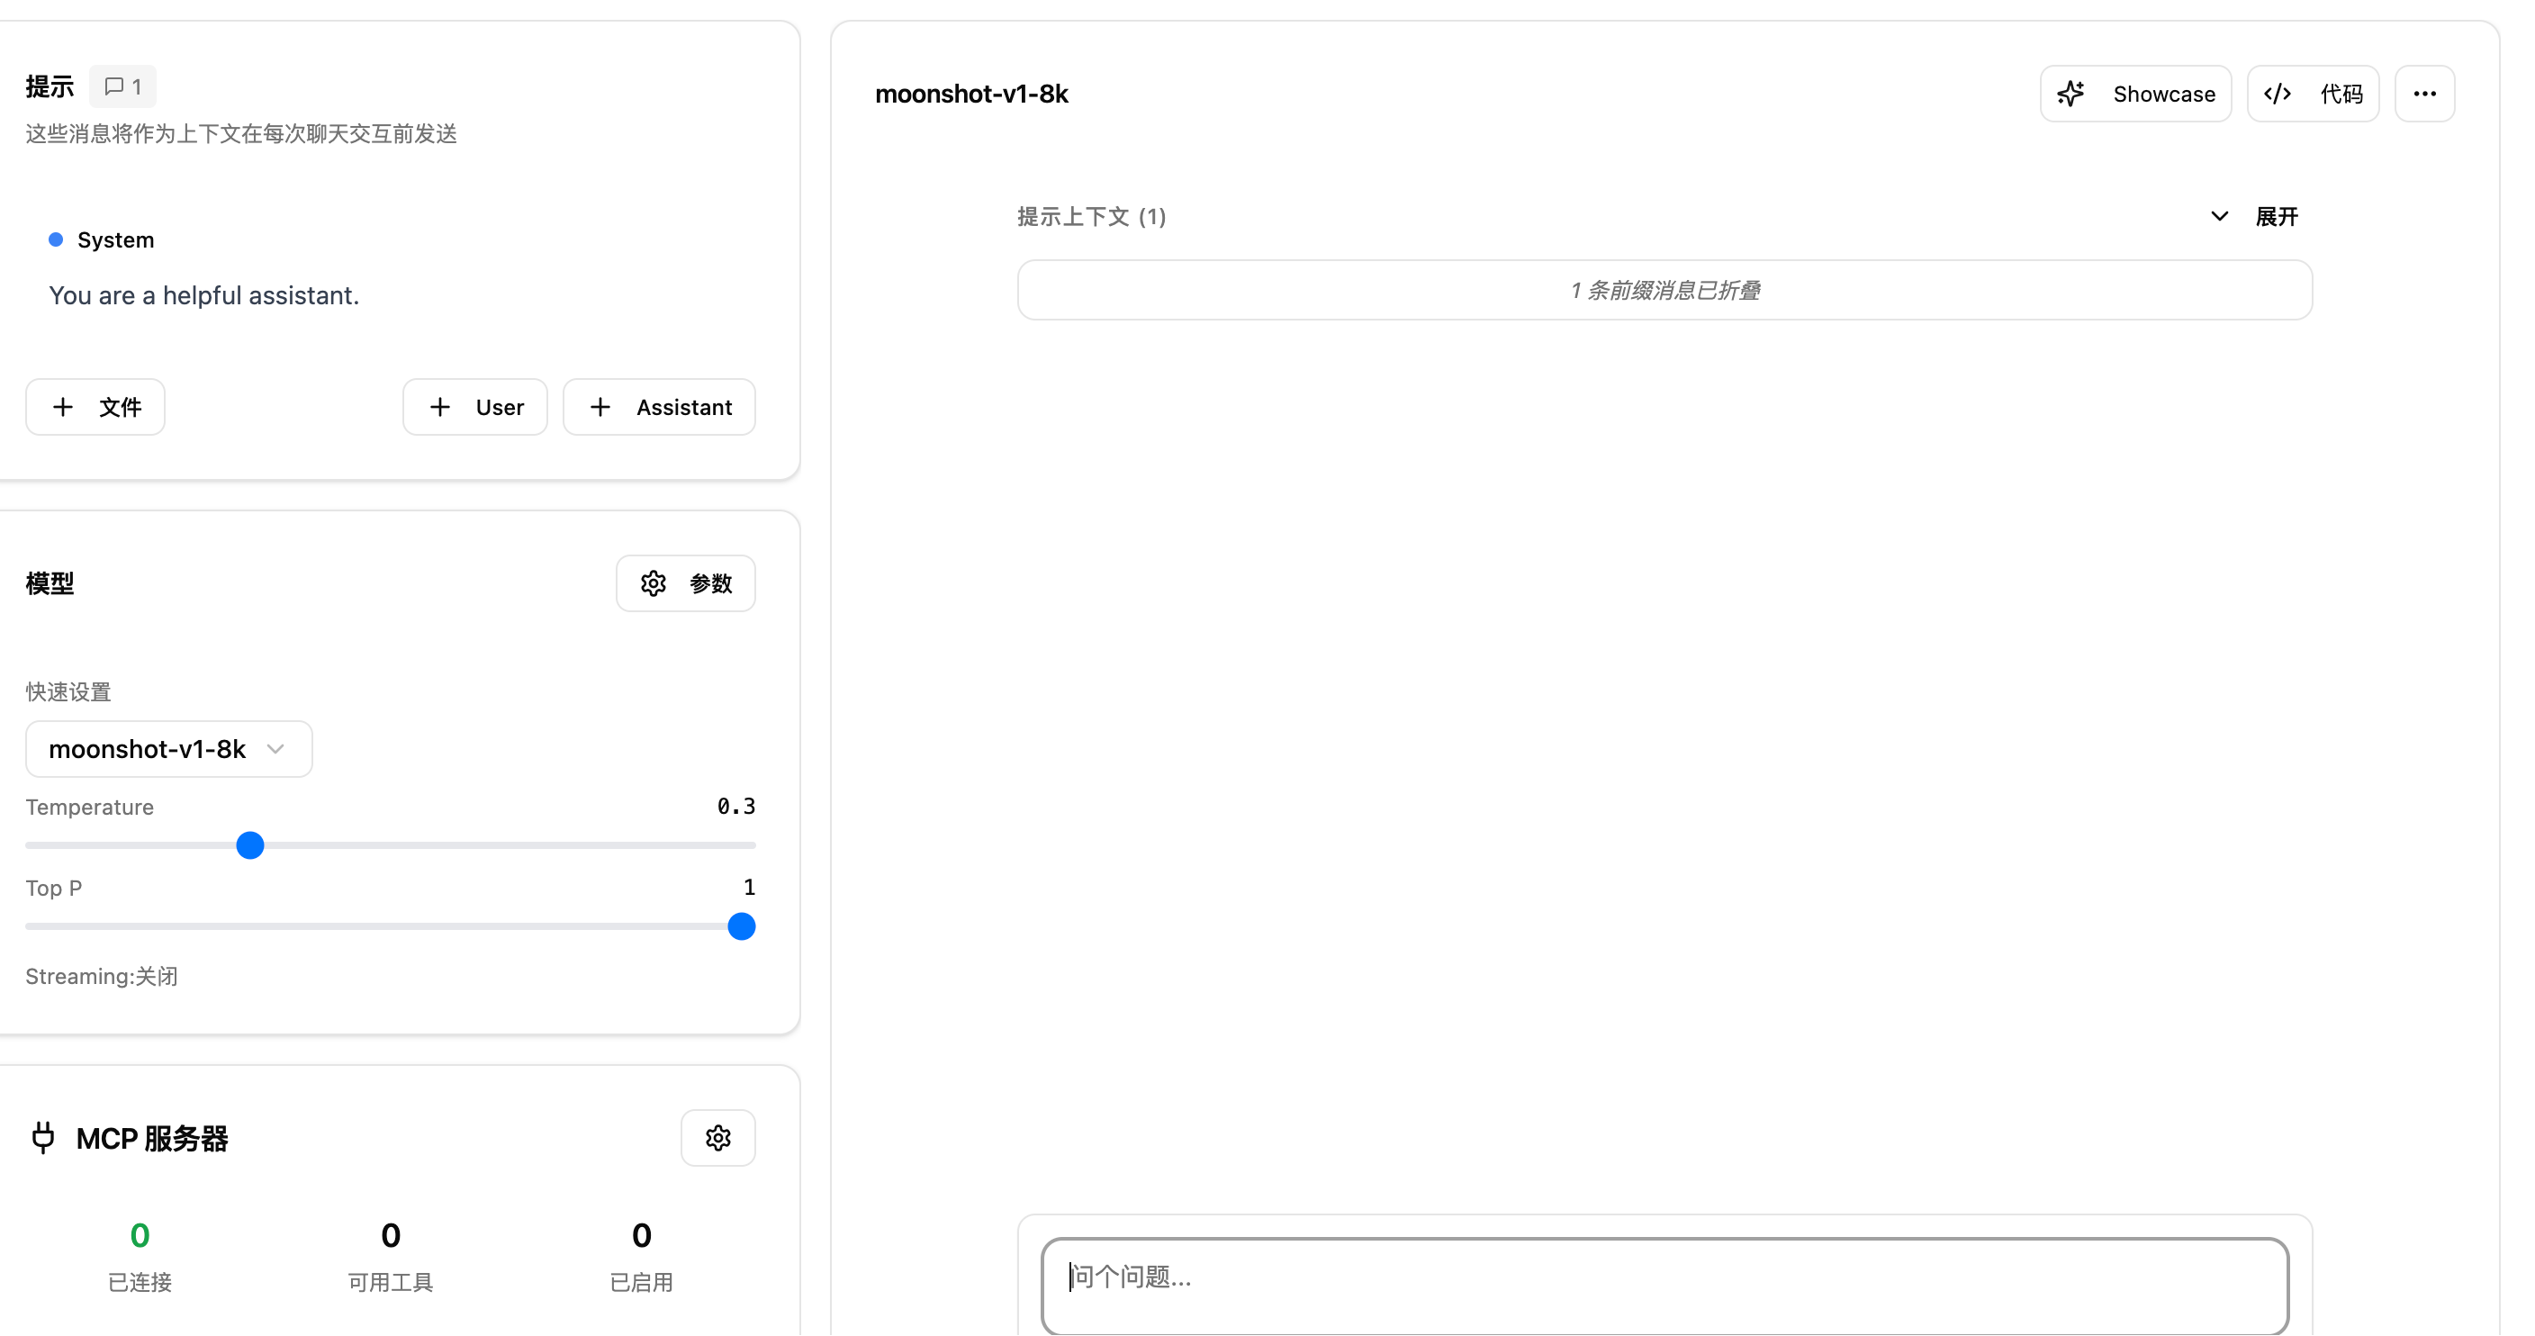Click the 已连接 count
This screenshot has width=2535, height=1336.
(x=140, y=1236)
